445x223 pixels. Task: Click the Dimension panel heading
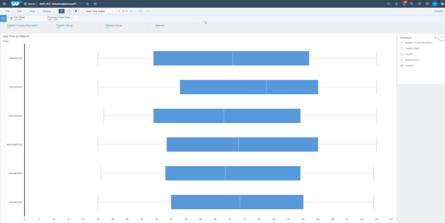pyautogui.click(x=406, y=37)
